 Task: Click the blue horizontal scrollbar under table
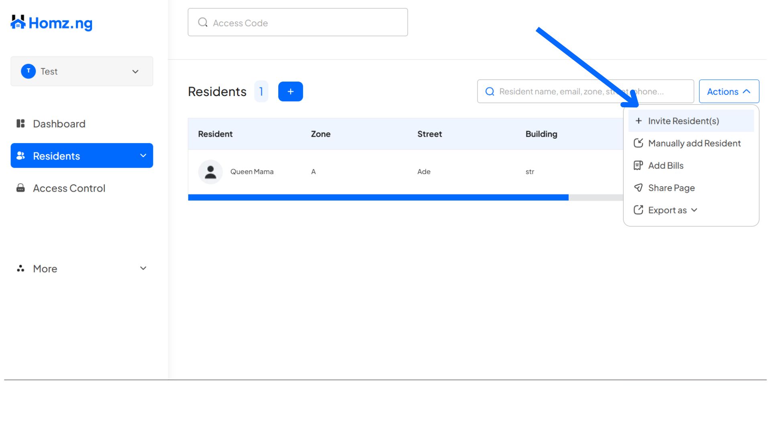378,197
